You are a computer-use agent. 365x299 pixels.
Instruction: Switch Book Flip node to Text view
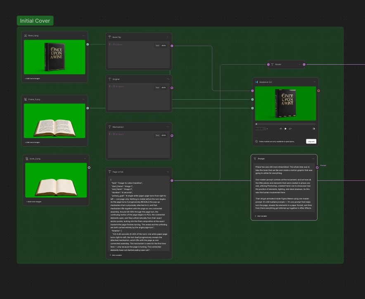pos(157,46)
